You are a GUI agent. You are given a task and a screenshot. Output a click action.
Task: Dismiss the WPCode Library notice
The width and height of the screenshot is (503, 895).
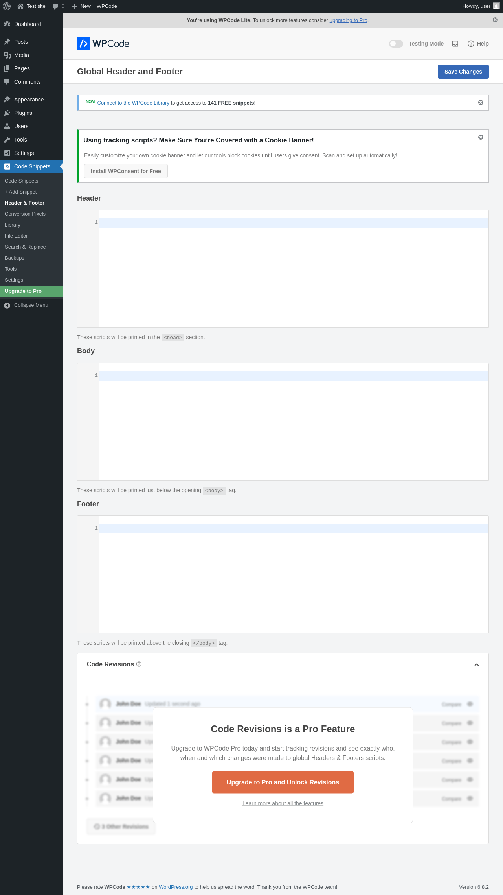coord(481,103)
